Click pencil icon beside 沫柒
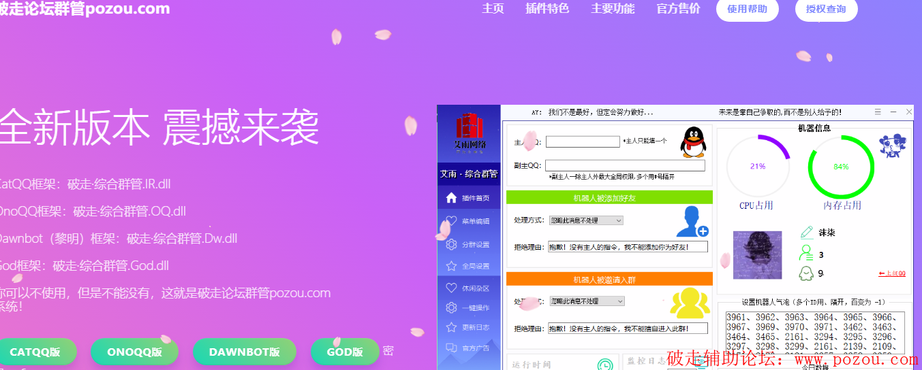922x370 pixels. click(806, 233)
